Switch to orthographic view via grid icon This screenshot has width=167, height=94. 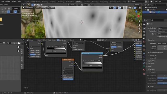[x=139, y=32]
